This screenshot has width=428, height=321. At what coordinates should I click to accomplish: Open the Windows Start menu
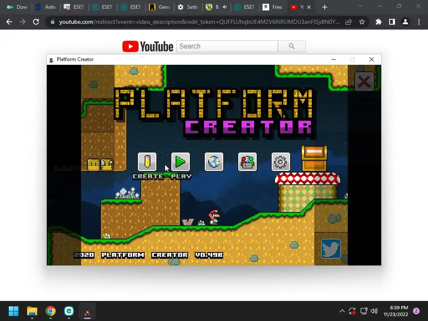[13, 311]
